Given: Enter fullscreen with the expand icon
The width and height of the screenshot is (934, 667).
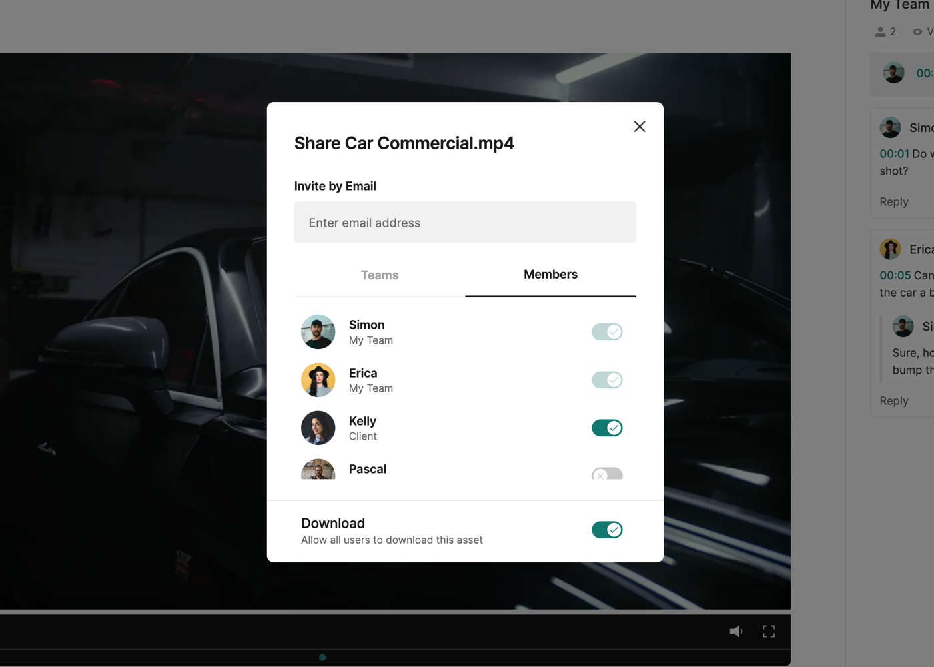Looking at the screenshot, I should pos(769,631).
